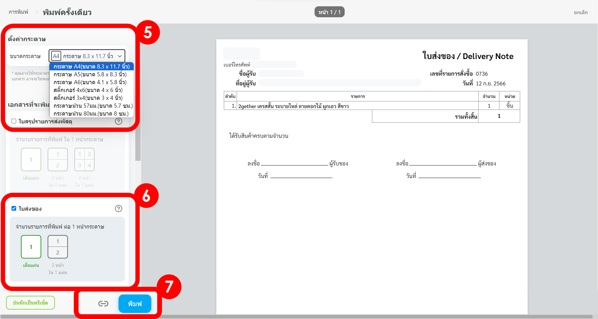Choose สติ๊กเกอร์ 3x4 size option

pos(88,98)
